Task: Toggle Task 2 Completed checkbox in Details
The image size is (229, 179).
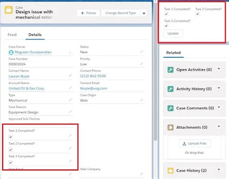Action: pyautogui.click(x=11, y=150)
